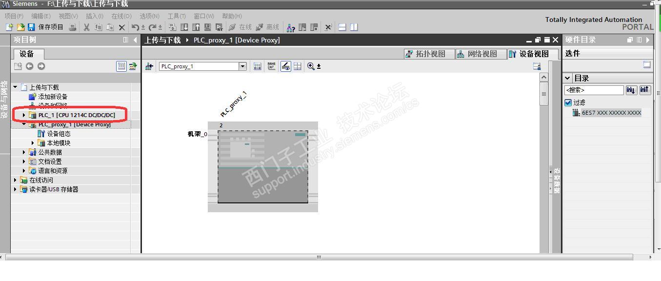
Task: Copy selection with the copy icon
Action: pos(99,27)
